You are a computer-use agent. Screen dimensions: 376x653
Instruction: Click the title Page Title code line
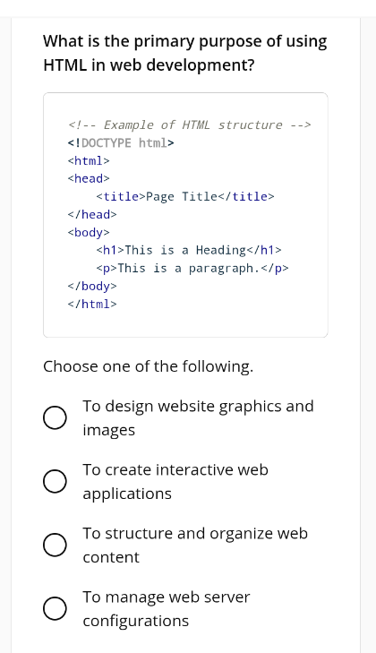(185, 196)
